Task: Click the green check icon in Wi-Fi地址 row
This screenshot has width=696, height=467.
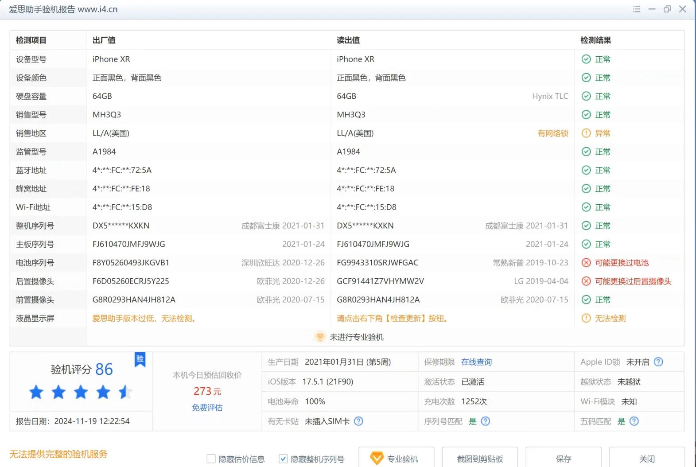Action: 586,207
